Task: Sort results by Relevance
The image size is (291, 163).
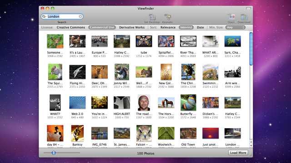Action: [168, 27]
